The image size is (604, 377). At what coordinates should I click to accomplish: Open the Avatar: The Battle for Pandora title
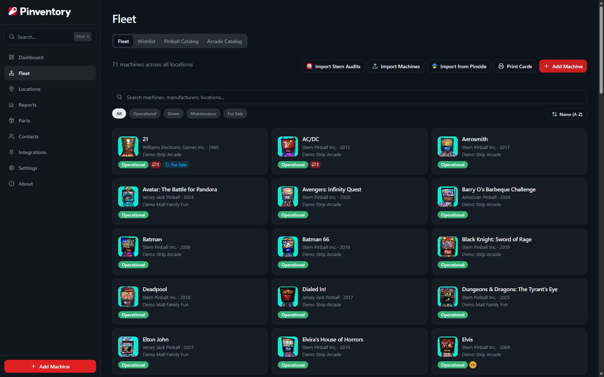click(x=180, y=189)
